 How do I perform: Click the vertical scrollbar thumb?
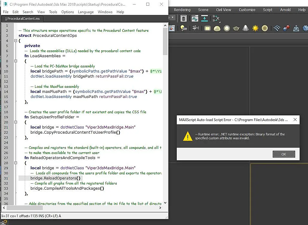point(165,41)
